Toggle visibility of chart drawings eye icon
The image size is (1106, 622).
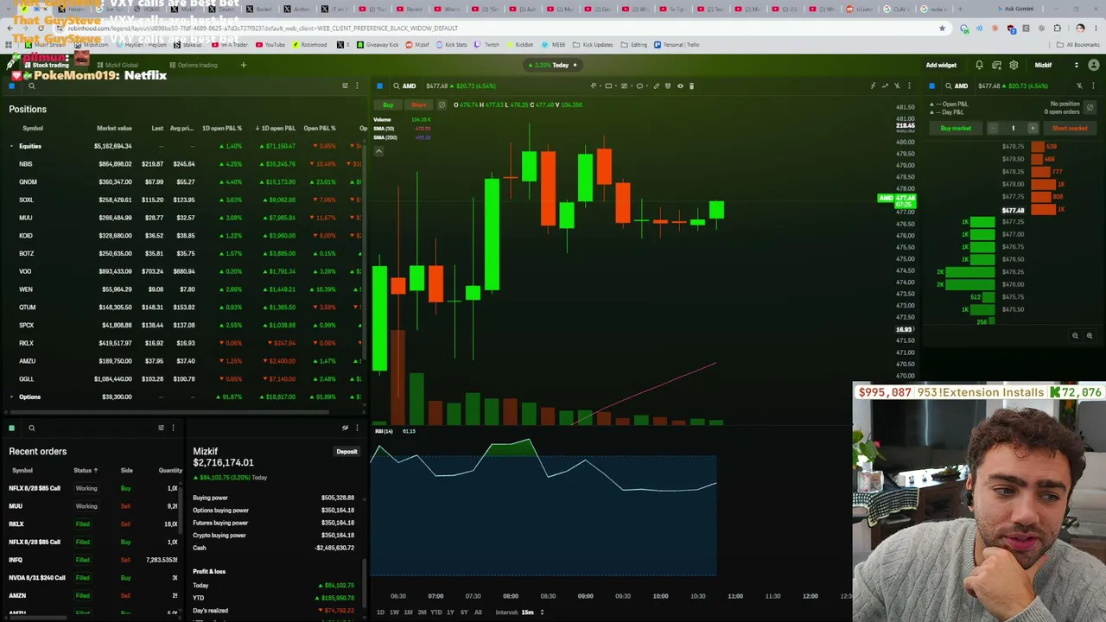pyautogui.click(x=680, y=86)
